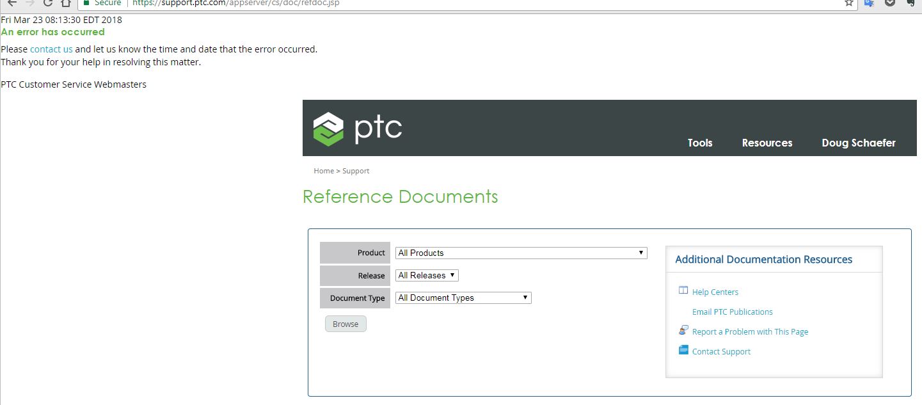Click the Browse button
The width and height of the screenshot is (922, 405).
pos(346,324)
